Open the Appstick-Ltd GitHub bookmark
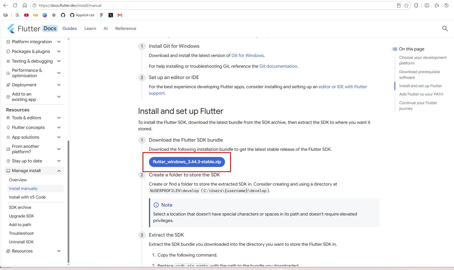 (x=82, y=15)
